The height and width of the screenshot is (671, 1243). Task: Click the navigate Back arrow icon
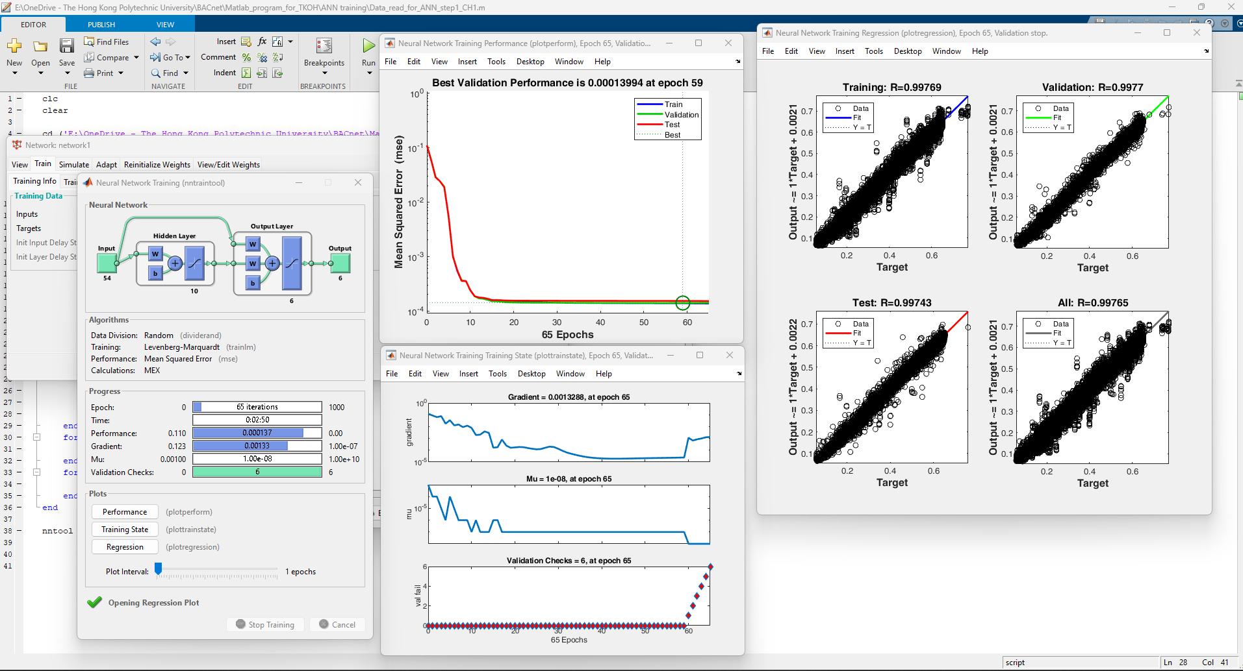click(155, 42)
